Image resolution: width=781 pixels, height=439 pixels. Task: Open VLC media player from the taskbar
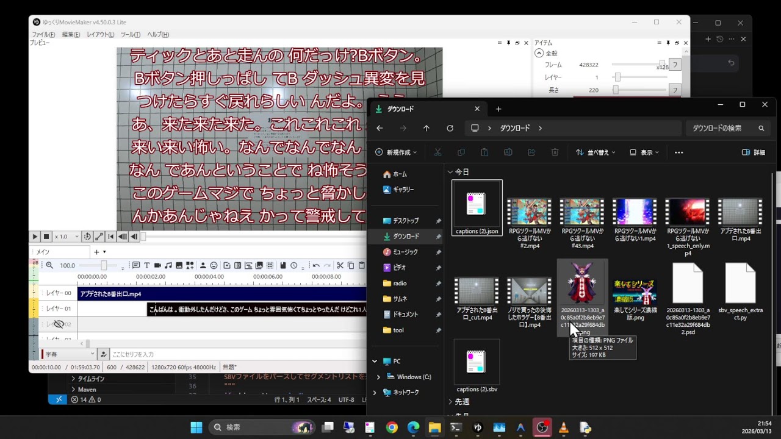pyautogui.click(x=564, y=427)
